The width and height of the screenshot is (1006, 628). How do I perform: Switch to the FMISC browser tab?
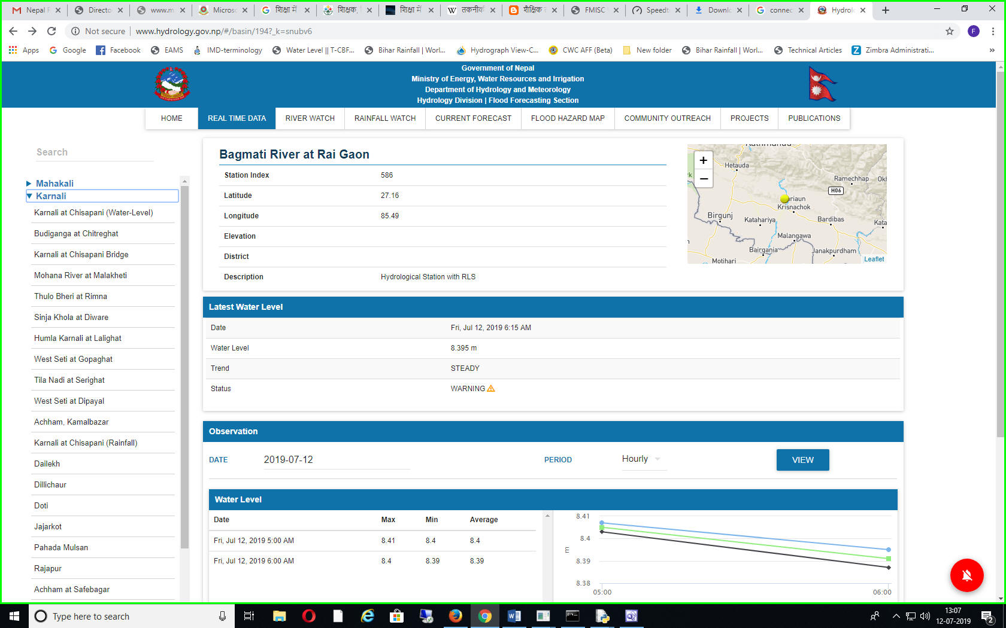tap(595, 10)
